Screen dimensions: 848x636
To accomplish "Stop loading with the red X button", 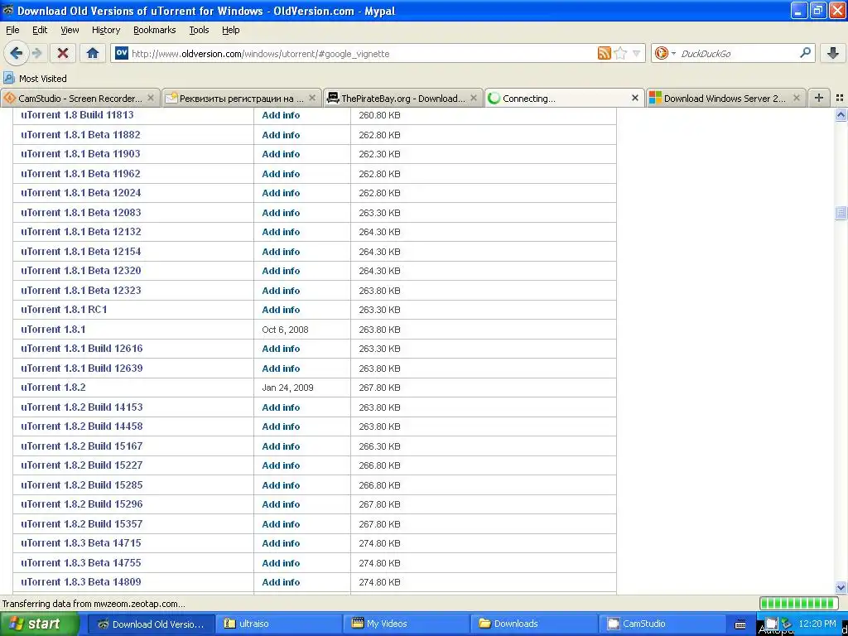I will (x=63, y=53).
